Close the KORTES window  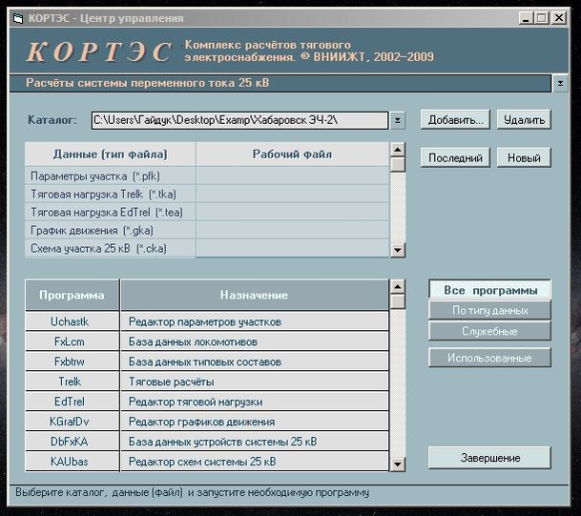pos(559,18)
